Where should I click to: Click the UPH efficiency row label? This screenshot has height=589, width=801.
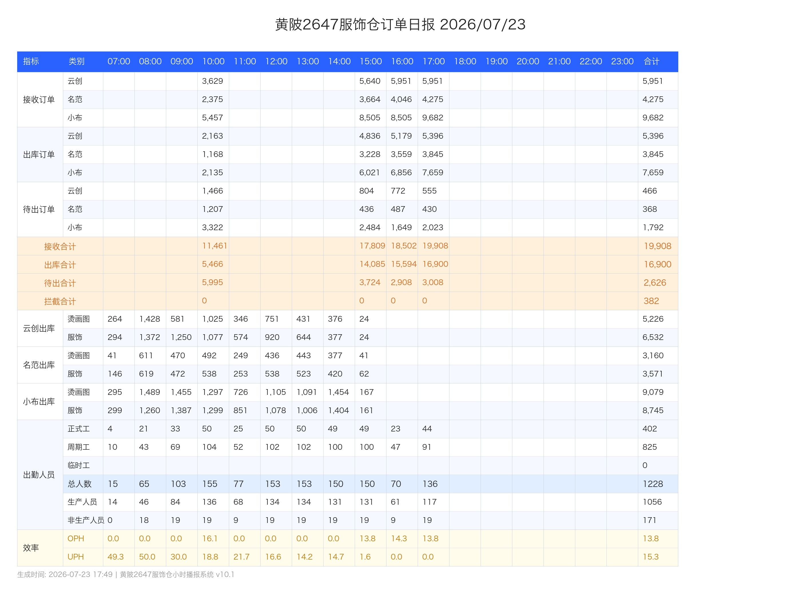(76, 557)
